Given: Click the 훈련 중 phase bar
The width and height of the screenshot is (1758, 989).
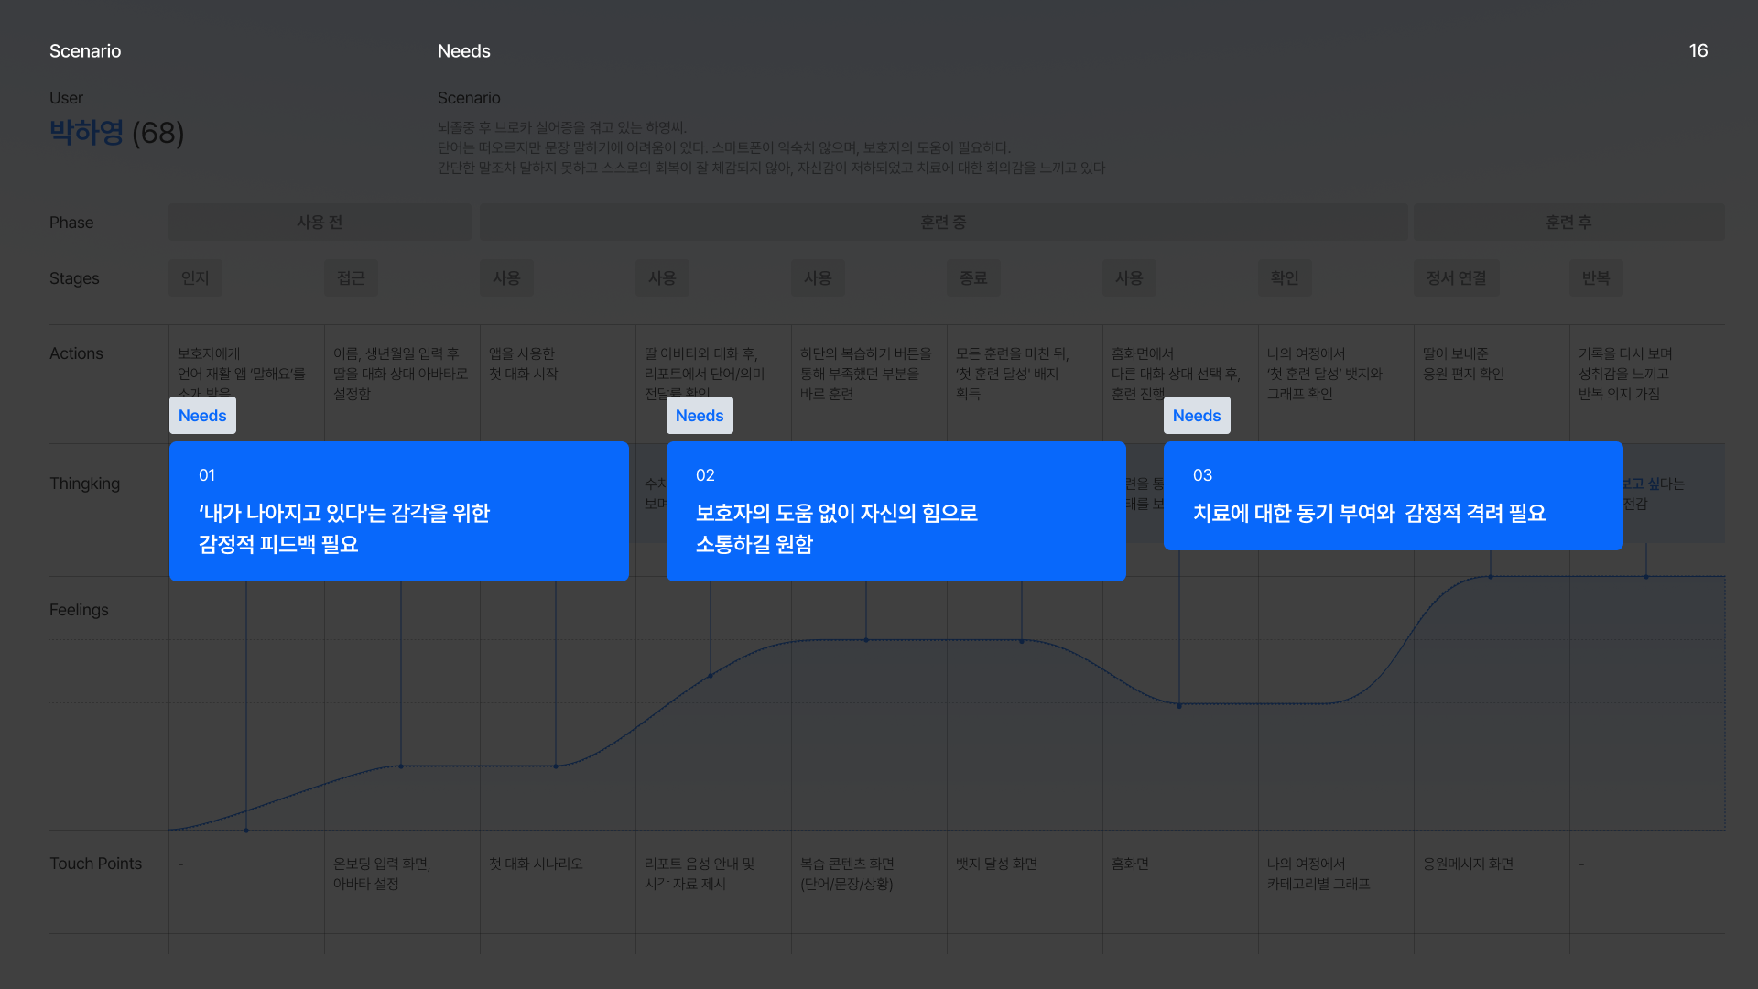Looking at the screenshot, I should point(943,223).
